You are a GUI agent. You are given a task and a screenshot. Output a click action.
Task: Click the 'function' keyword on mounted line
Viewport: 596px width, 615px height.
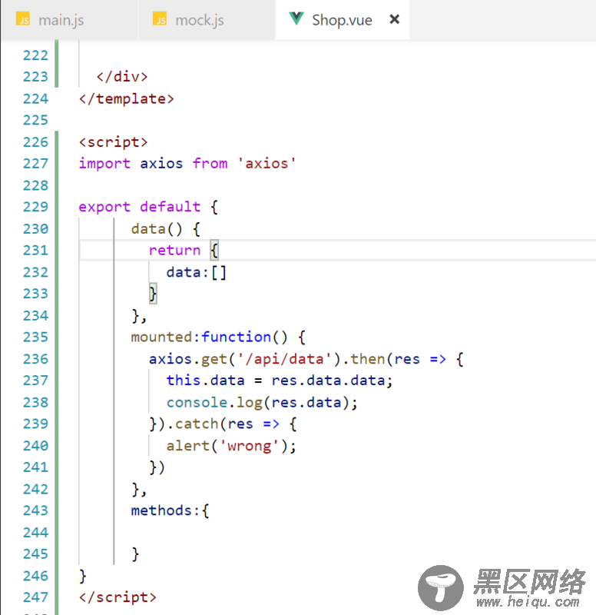(x=236, y=337)
